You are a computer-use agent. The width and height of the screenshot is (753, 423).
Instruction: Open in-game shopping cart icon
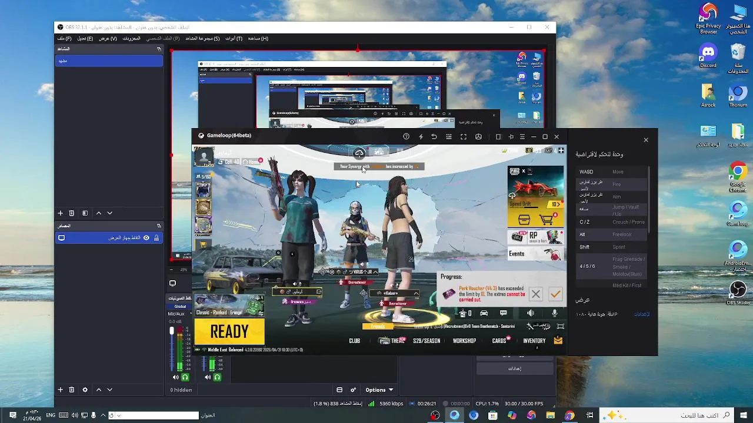547,220
